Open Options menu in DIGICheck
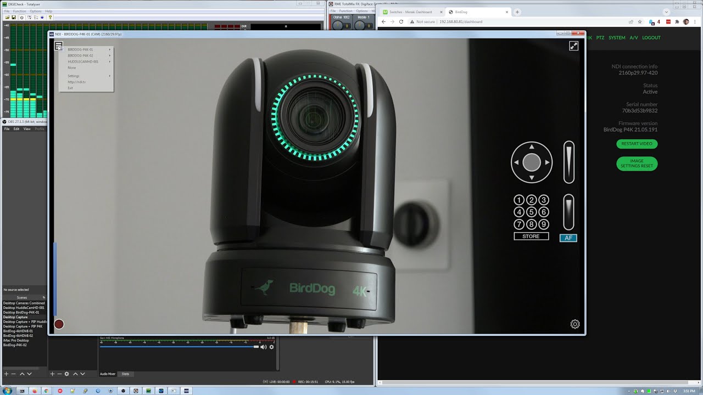The image size is (703, 395). pyautogui.click(x=36, y=11)
